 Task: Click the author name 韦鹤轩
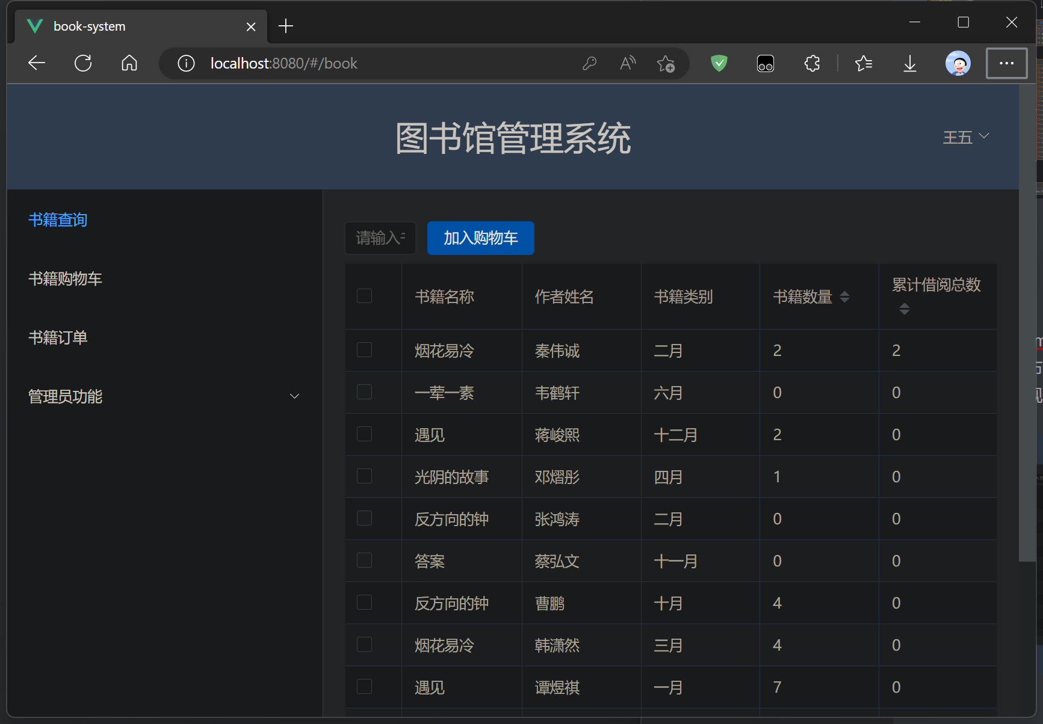click(x=557, y=393)
